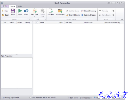Open the Tools group dialog launcher

(115, 20)
